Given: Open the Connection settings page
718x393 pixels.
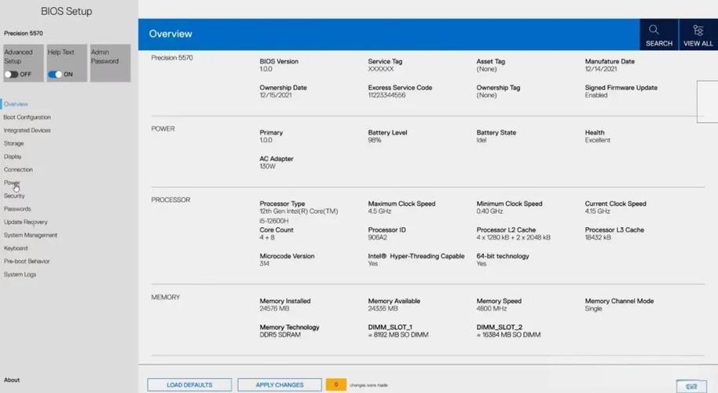Looking at the screenshot, I should (x=18, y=170).
